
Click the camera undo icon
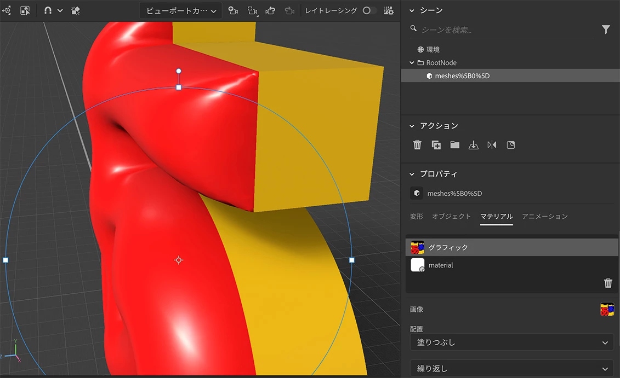pyautogui.click(x=270, y=10)
